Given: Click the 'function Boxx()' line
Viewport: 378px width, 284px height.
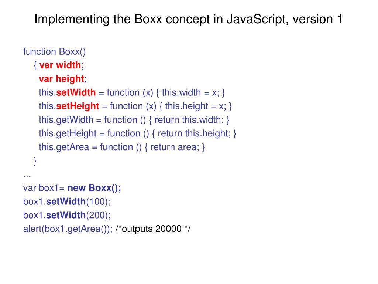Looking at the screenshot, I should 55,52.
